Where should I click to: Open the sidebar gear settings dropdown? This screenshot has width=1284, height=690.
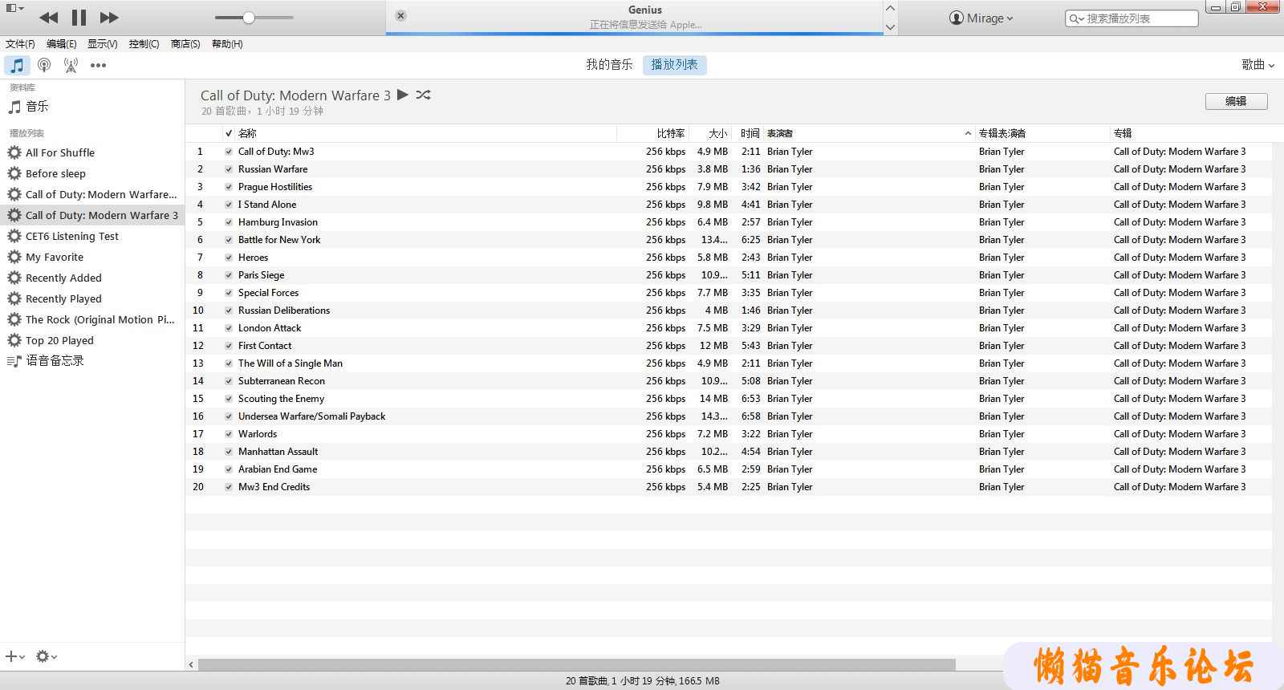click(x=47, y=656)
